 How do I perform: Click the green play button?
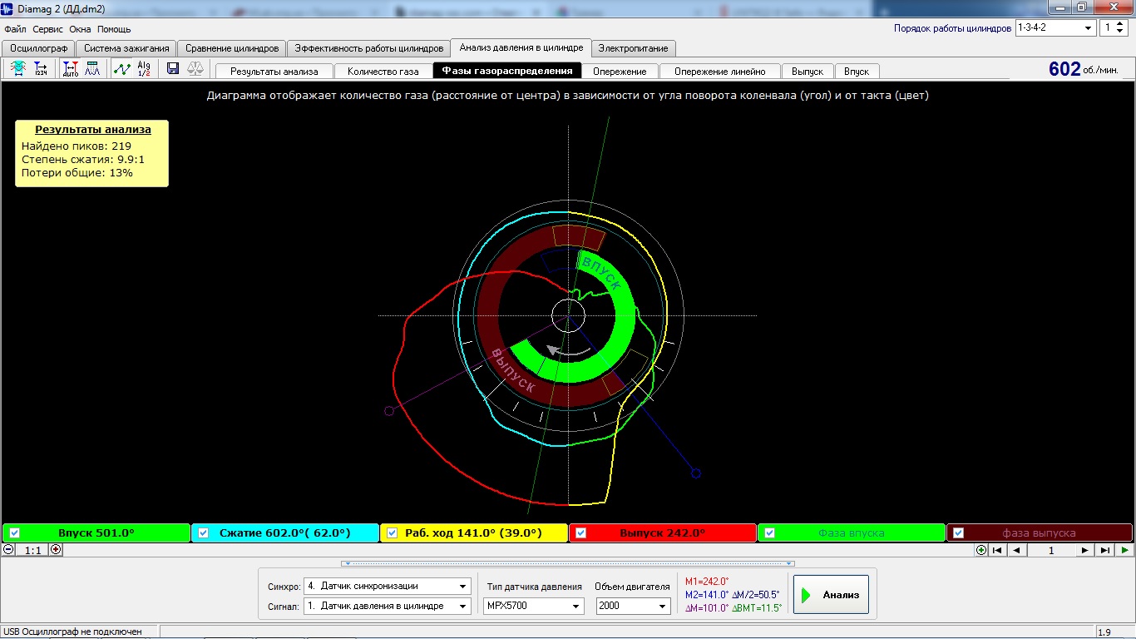pos(1124,550)
